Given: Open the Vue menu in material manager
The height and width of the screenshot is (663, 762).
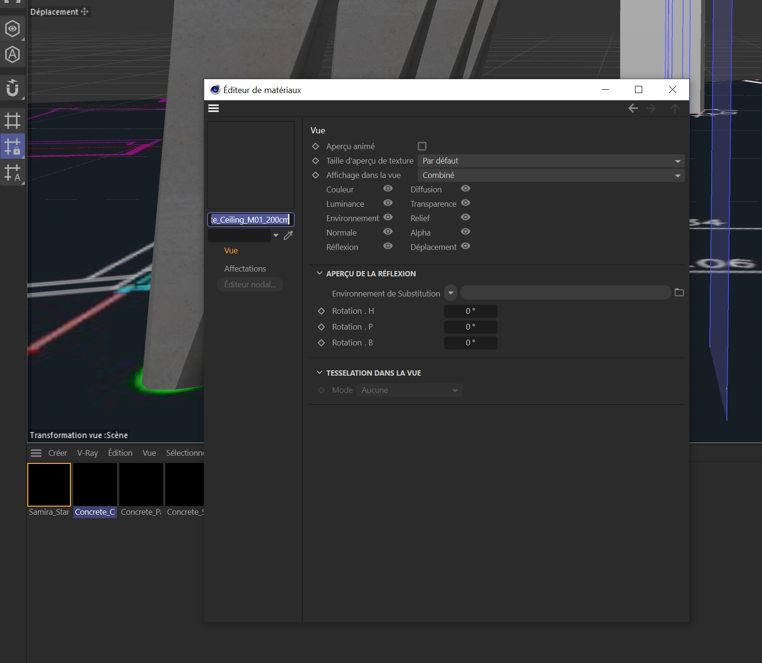Looking at the screenshot, I should pos(149,453).
